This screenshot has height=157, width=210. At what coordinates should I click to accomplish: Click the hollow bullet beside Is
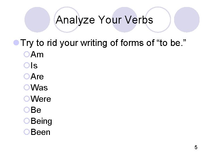tap(27, 65)
